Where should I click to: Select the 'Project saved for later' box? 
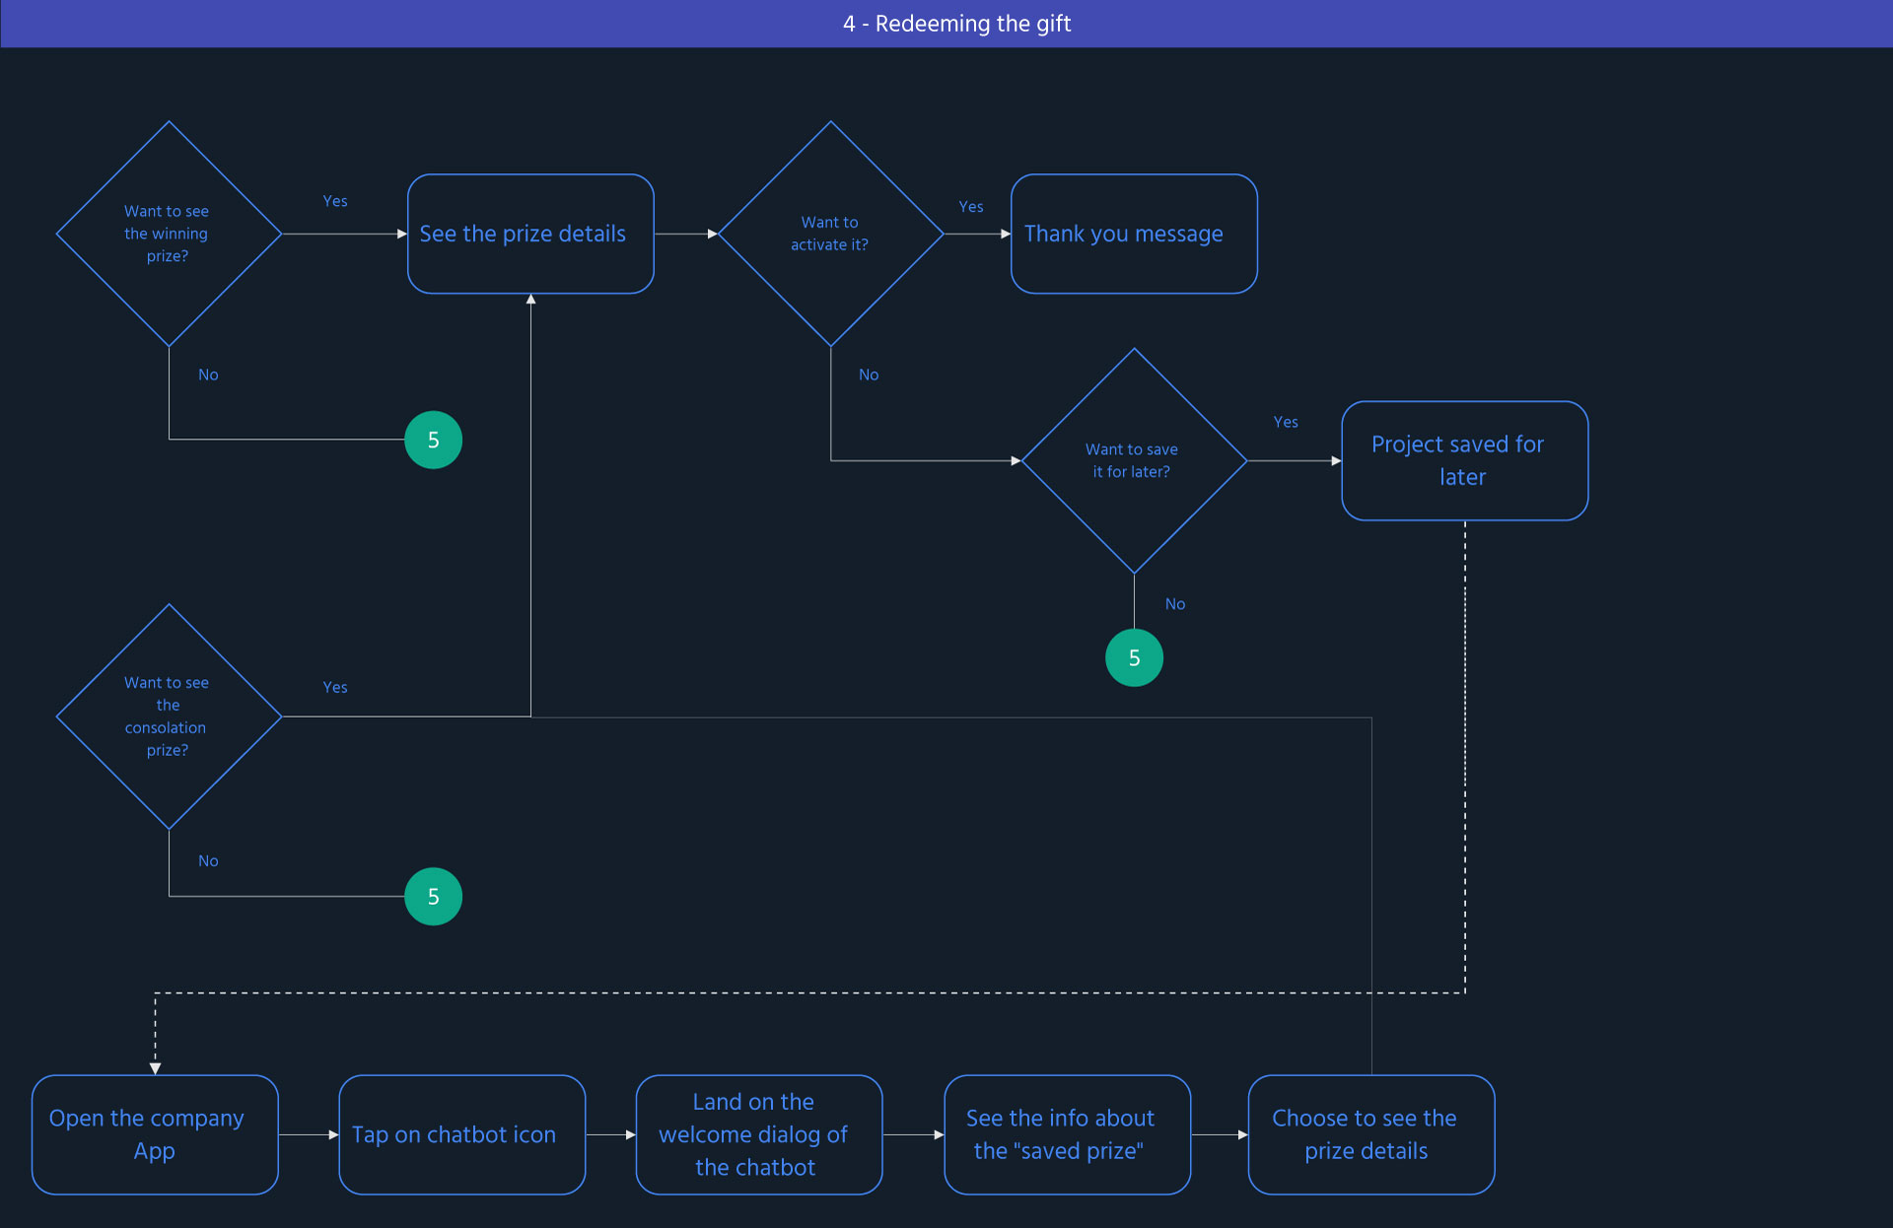pos(1464,460)
